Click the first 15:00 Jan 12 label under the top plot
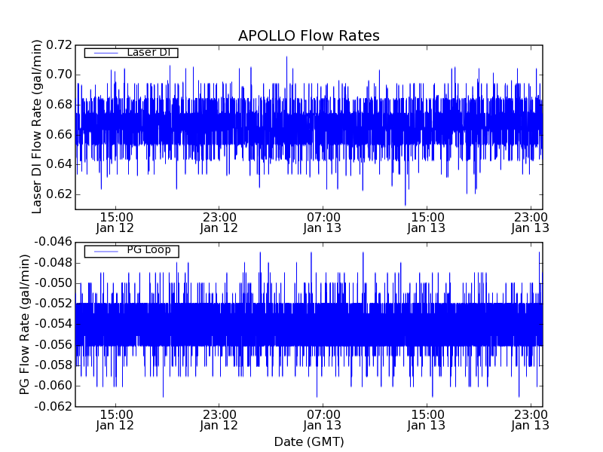 (115, 222)
